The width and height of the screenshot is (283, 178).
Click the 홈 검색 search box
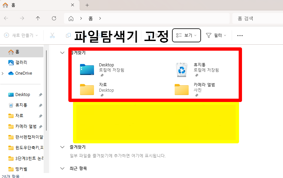tap(257, 18)
